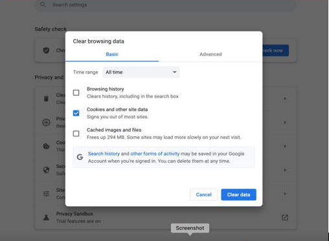The height and width of the screenshot is (241, 329).
Task: Click the Privacy guide compass icon
Action: (x=46, y=122)
